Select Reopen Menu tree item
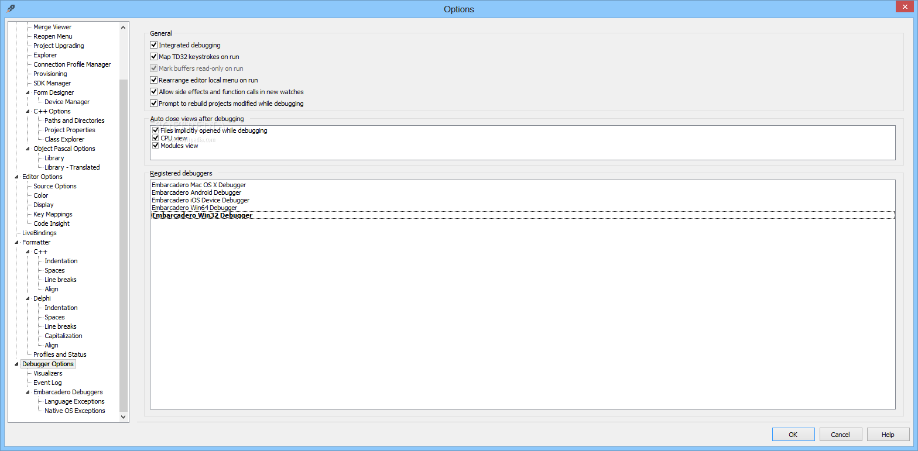Screen dimensions: 918x451 53,36
